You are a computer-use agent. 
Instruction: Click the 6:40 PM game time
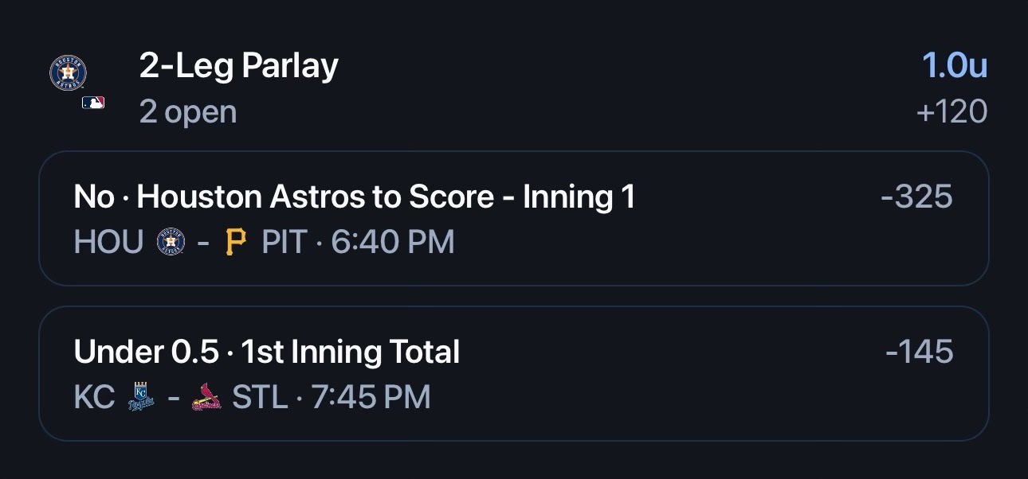pos(393,242)
